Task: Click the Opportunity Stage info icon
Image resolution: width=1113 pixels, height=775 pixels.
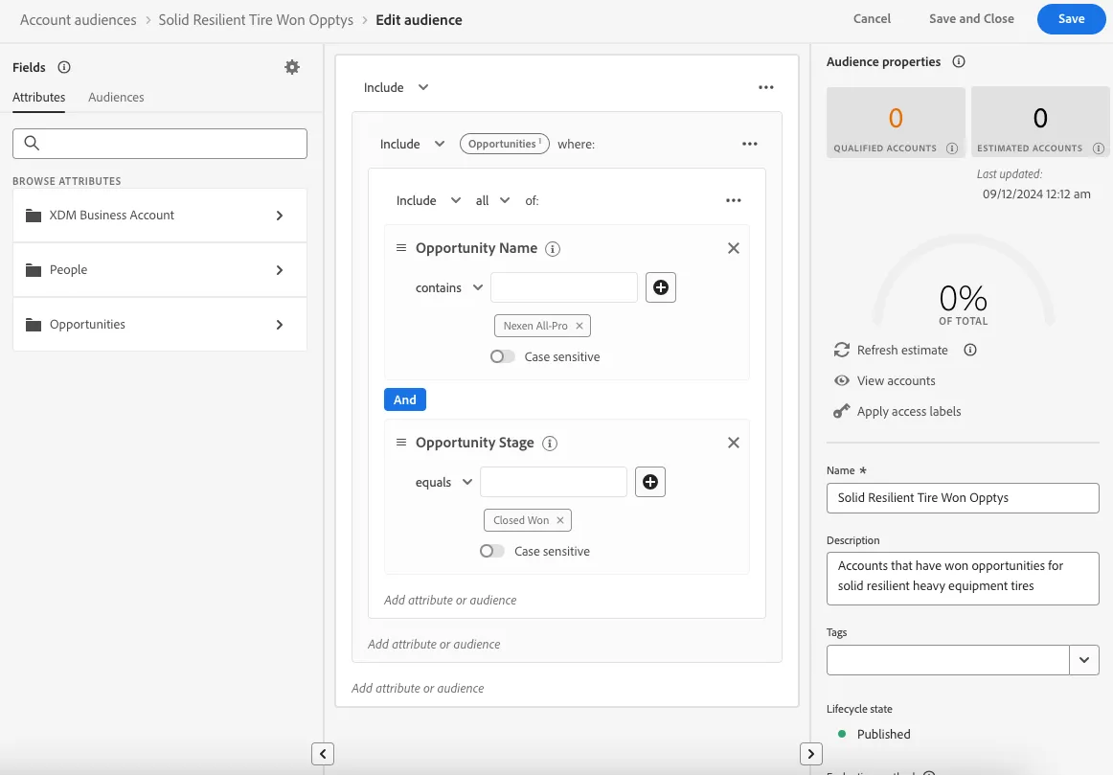Action: point(550,444)
